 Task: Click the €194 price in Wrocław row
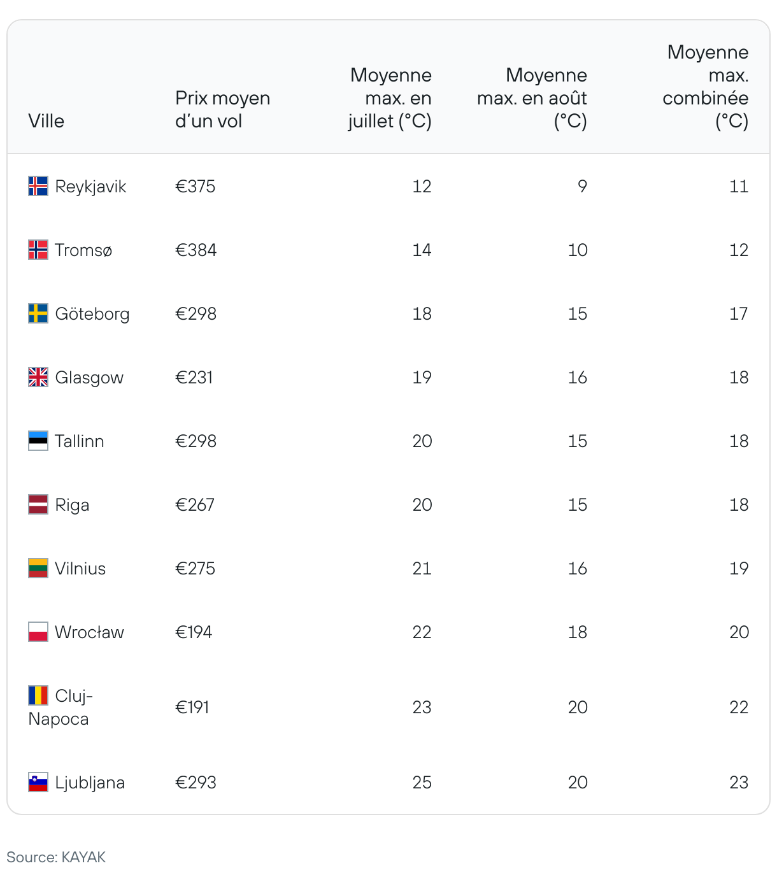pos(194,632)
